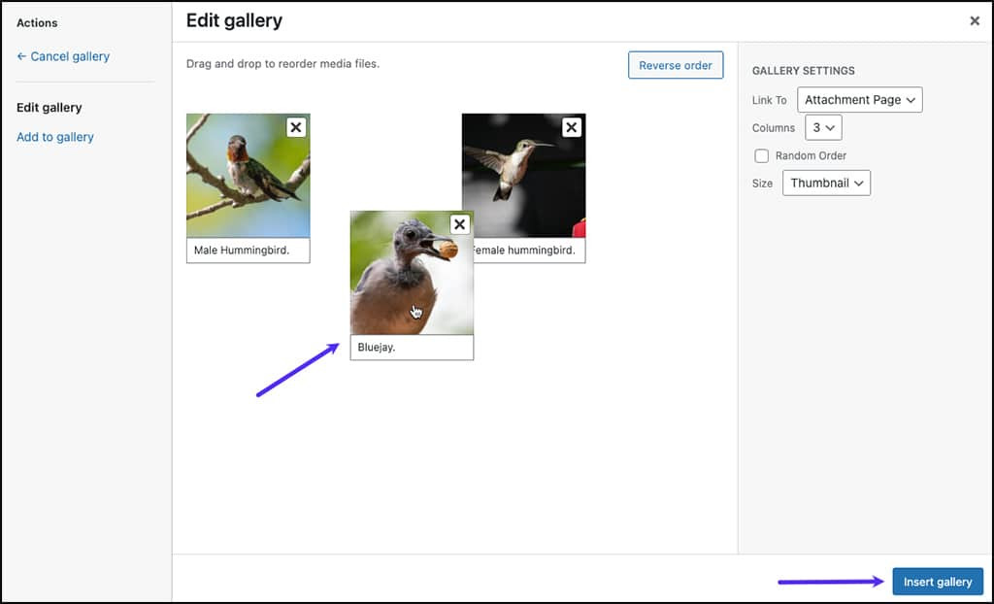The image size is (994, 604).
Task: Enable the Random Order checkbox
Action: (762, 155)
